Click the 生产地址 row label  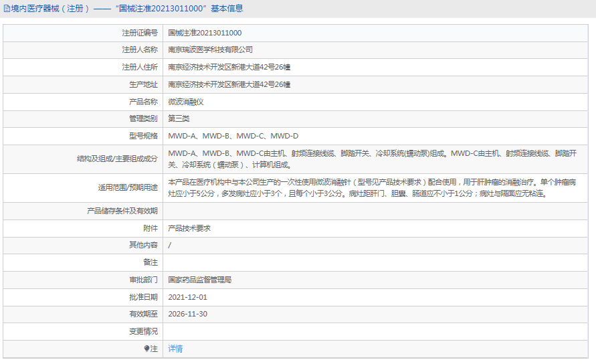click(x=143, y=84)
